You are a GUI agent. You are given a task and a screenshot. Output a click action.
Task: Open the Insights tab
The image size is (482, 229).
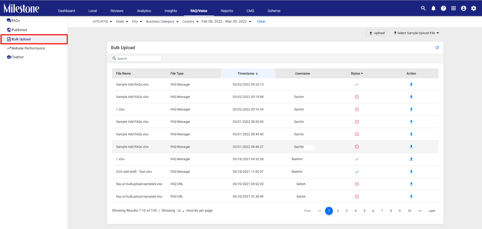tap(171, 11)
